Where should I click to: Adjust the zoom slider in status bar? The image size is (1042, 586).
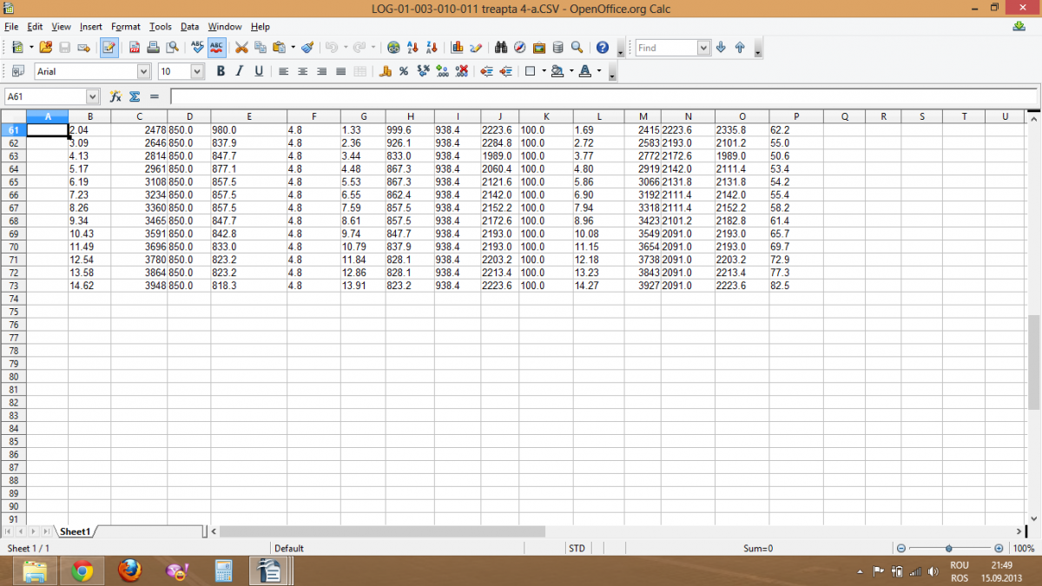(949, 549)
